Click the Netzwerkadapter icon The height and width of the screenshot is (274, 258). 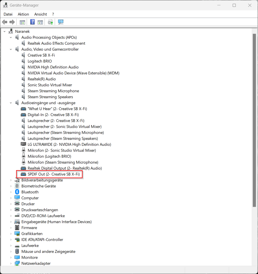(17, 263)
